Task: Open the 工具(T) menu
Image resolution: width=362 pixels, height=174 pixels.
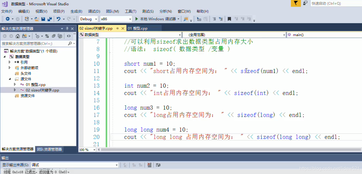Action: click(131, 11)
